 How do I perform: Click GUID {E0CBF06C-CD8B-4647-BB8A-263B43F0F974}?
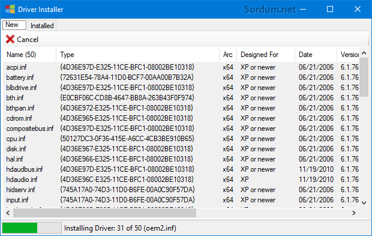click(127, 98)
